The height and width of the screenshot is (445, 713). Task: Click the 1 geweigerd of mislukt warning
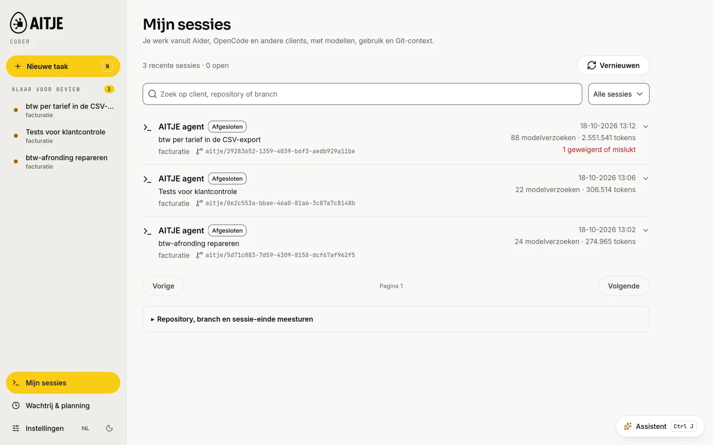tap(599, 150)
